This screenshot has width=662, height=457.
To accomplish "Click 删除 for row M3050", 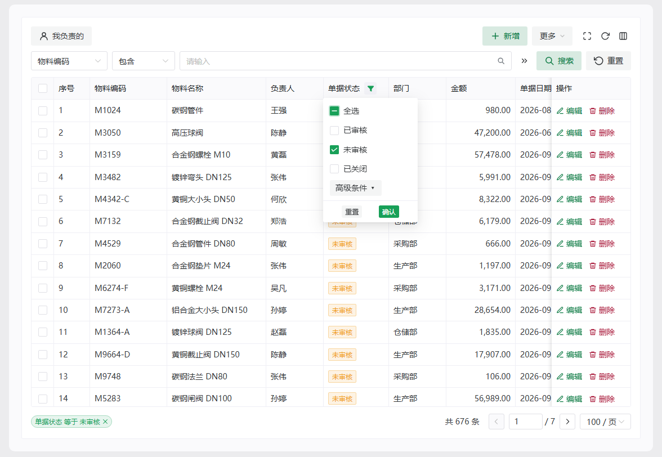I will [602, 133].
